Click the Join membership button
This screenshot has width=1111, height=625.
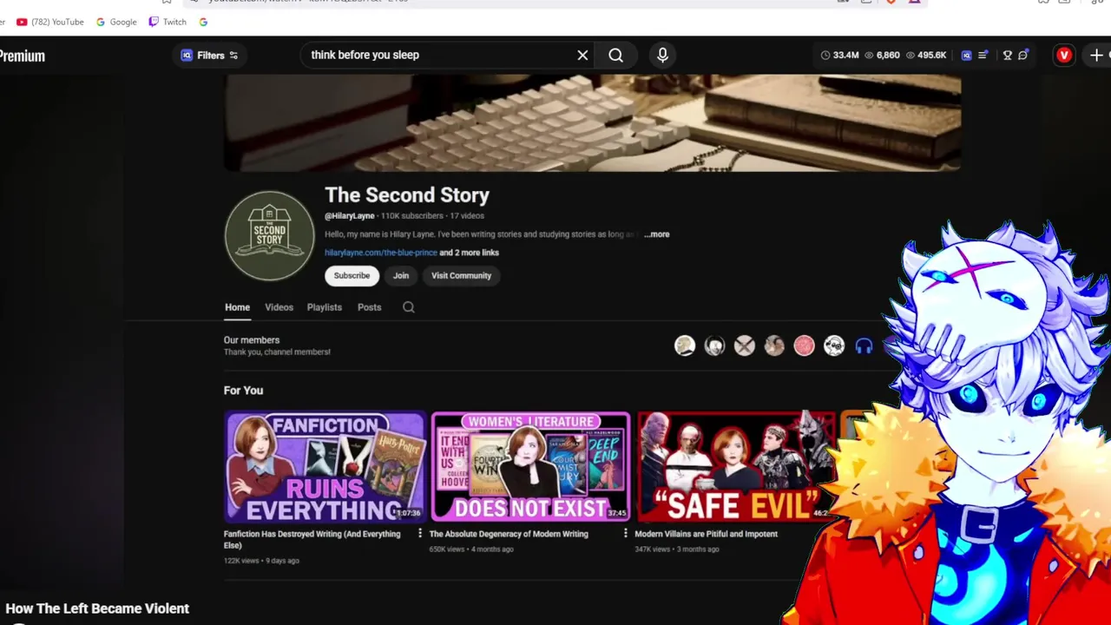[x=400, y=275]
